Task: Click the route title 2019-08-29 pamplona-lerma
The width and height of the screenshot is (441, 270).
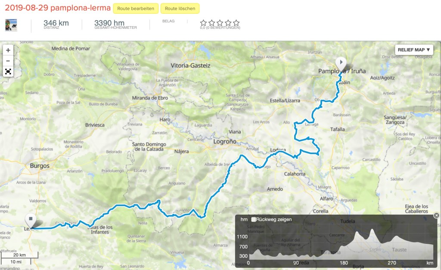Action: [57, 8]
